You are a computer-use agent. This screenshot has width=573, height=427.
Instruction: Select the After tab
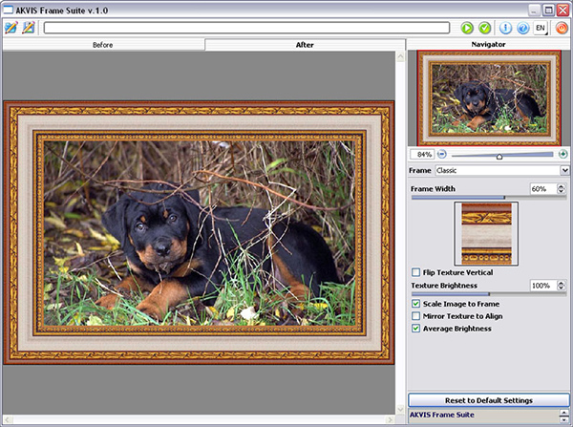pyautogui.click(x=305, y=45)
